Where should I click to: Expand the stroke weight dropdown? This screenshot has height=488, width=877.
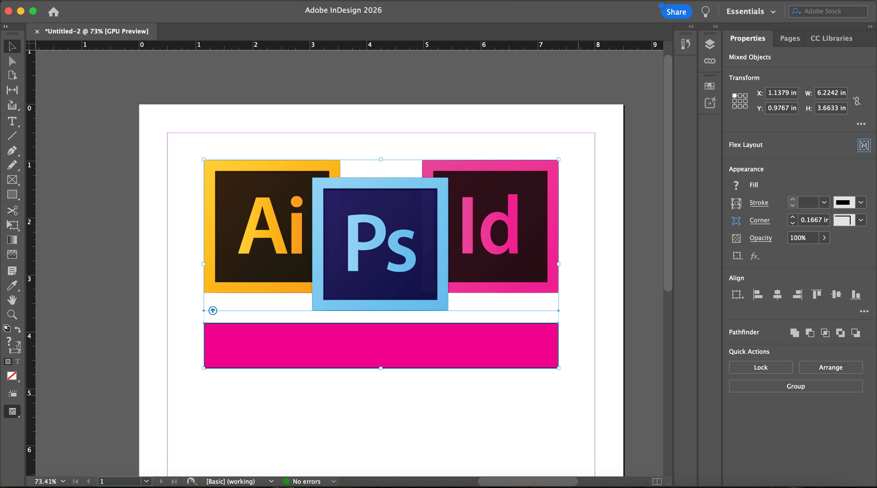(824, 203)
